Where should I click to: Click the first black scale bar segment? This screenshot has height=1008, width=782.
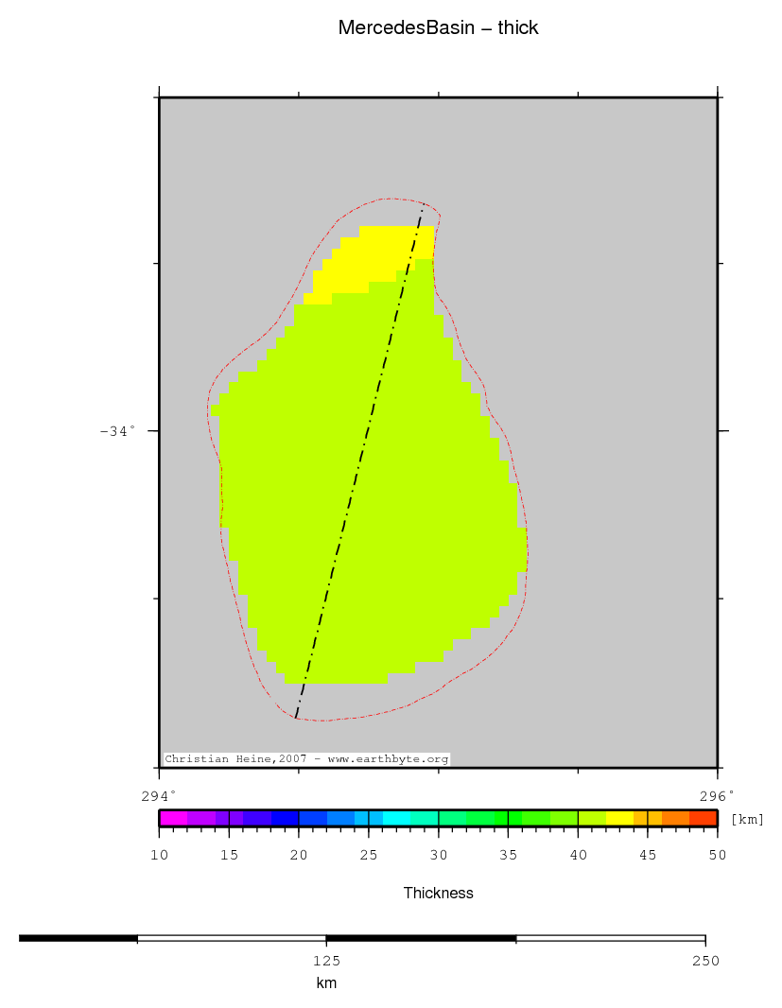pos(78,938)
